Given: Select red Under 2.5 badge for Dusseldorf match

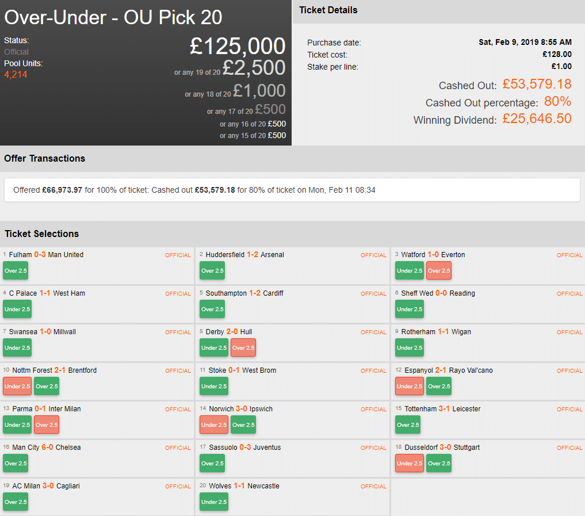Looking at the screenshot, I should coord(410,463).
